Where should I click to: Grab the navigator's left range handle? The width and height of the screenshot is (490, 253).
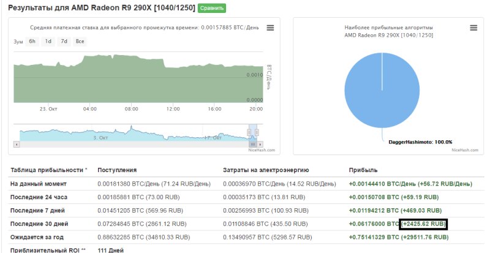(249, 133)
